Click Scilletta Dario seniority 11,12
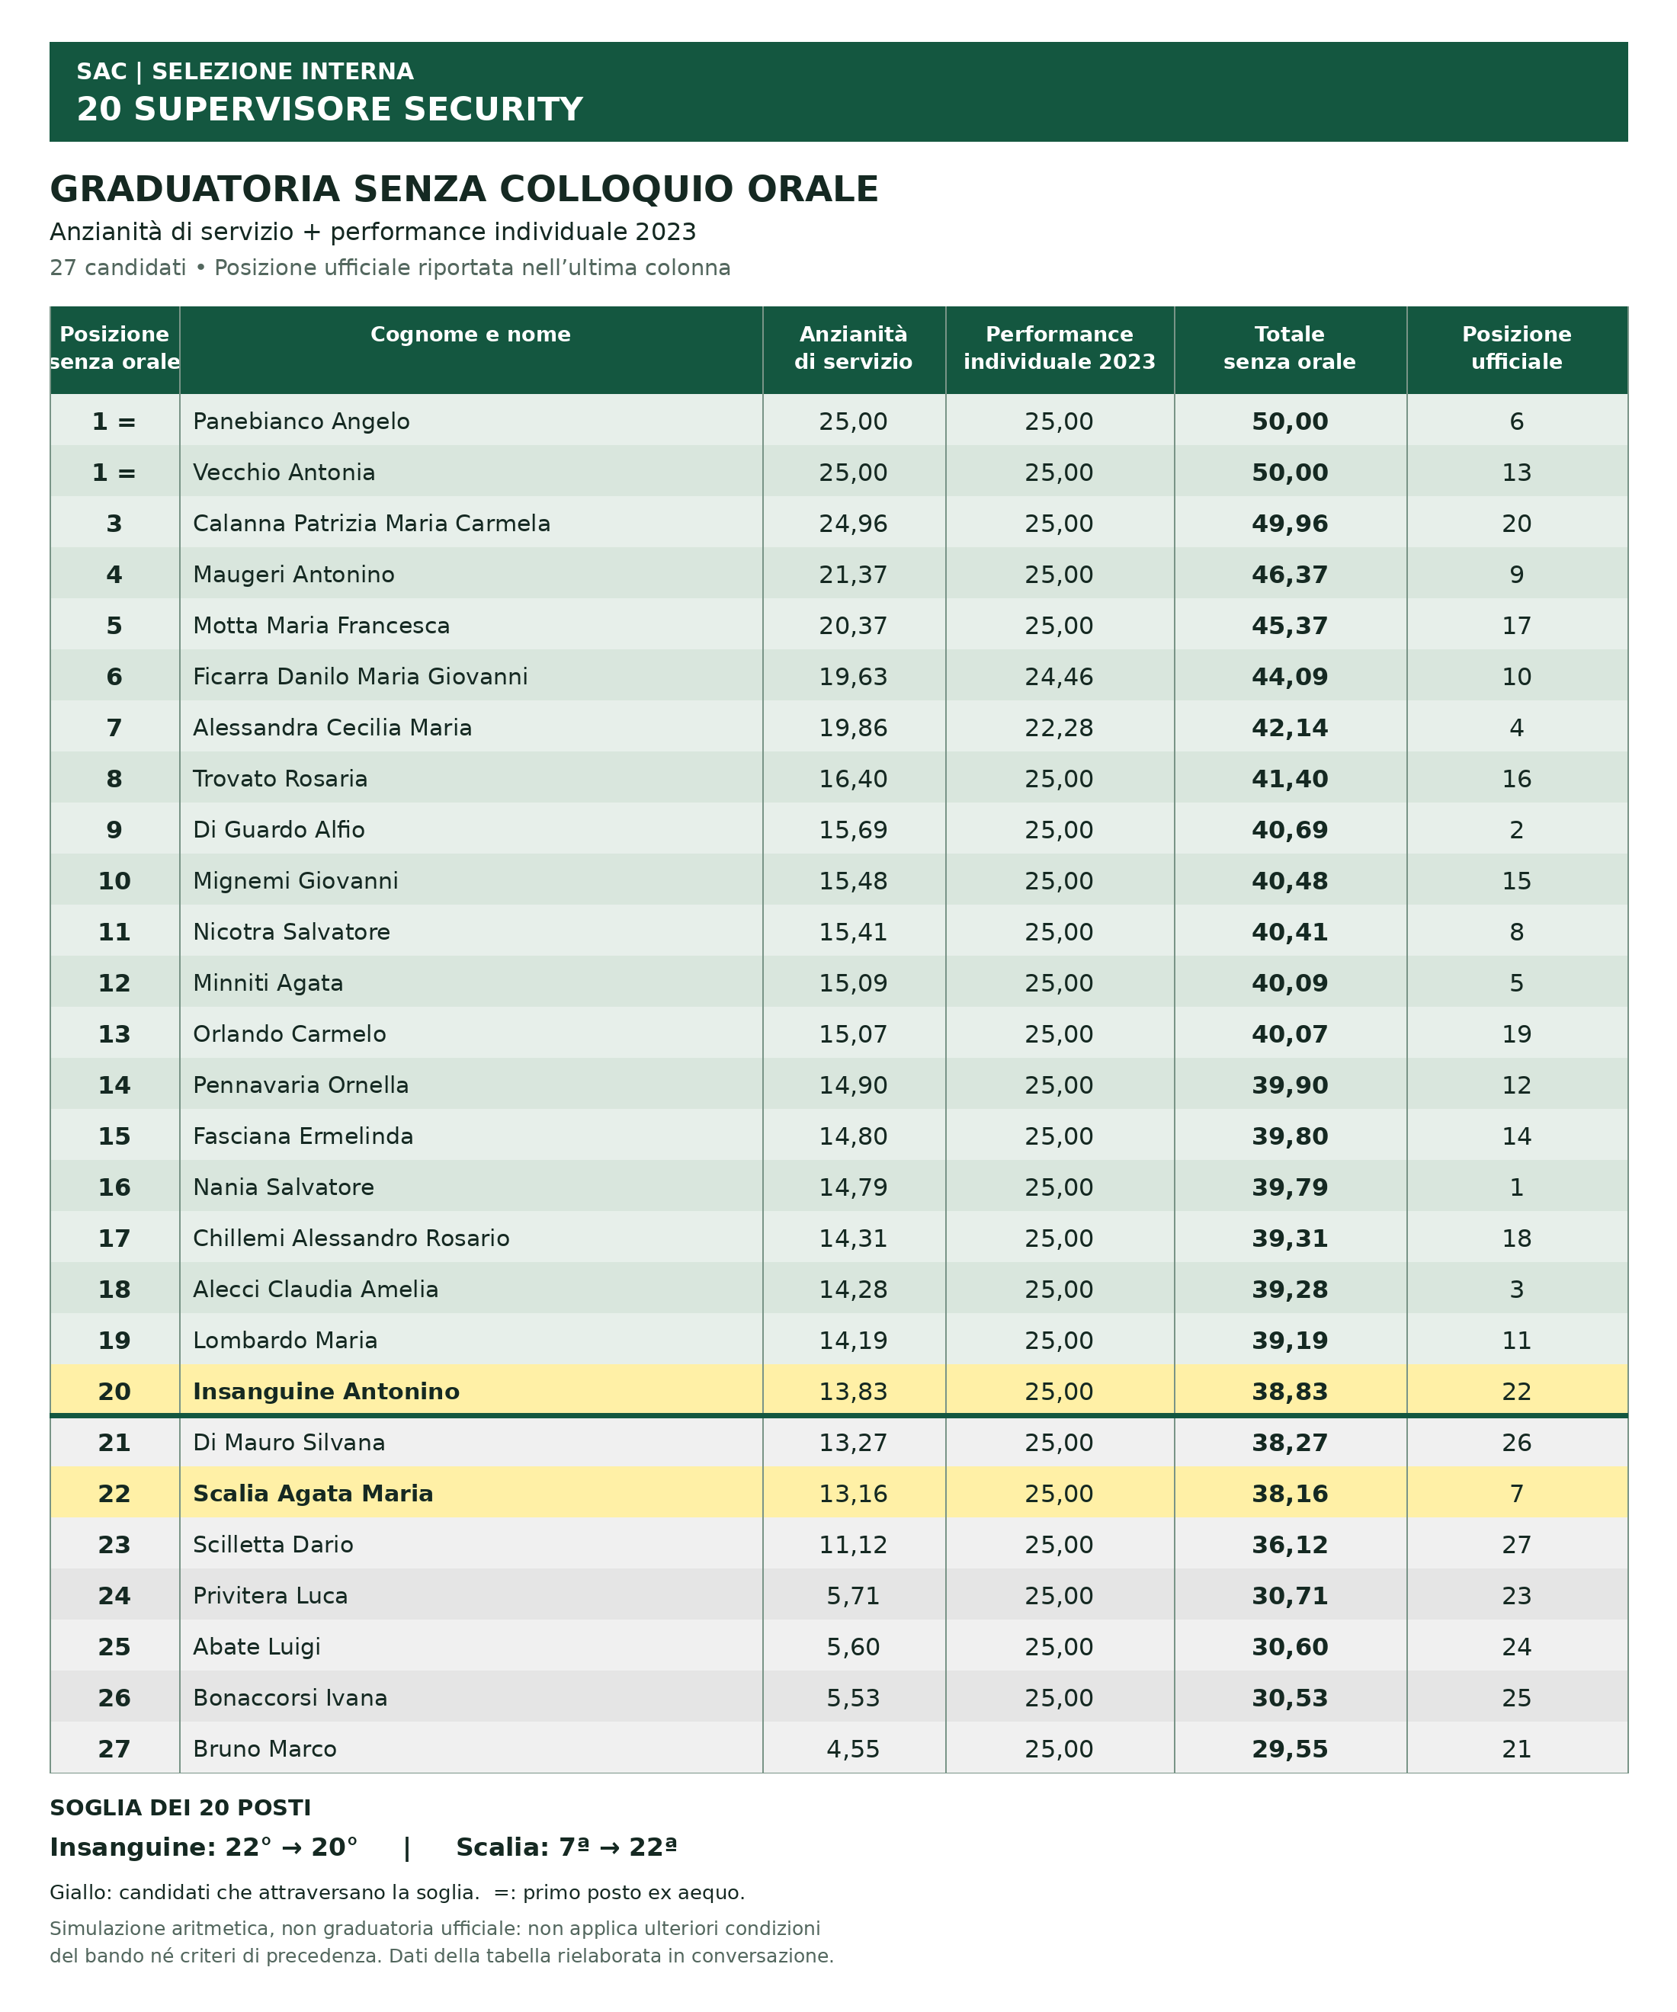Viewport: 1677px width, 2012px height. coord(853,1546)
